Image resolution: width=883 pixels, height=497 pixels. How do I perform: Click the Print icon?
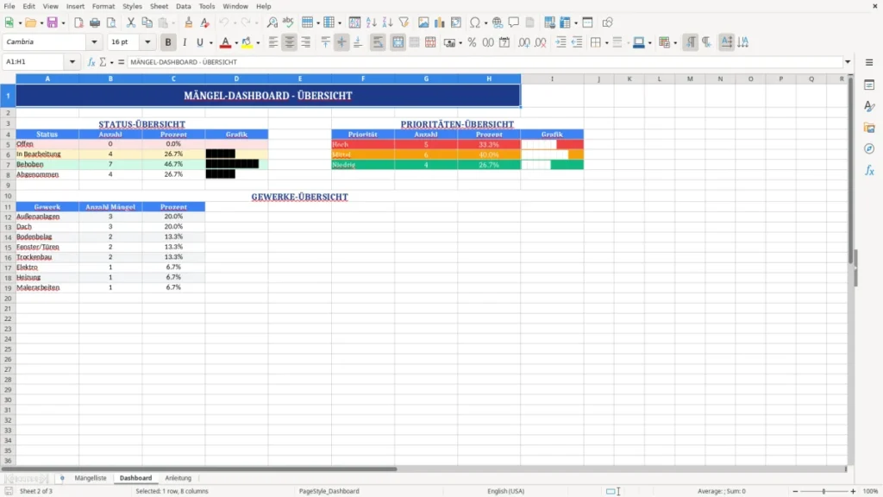(95, 22)
